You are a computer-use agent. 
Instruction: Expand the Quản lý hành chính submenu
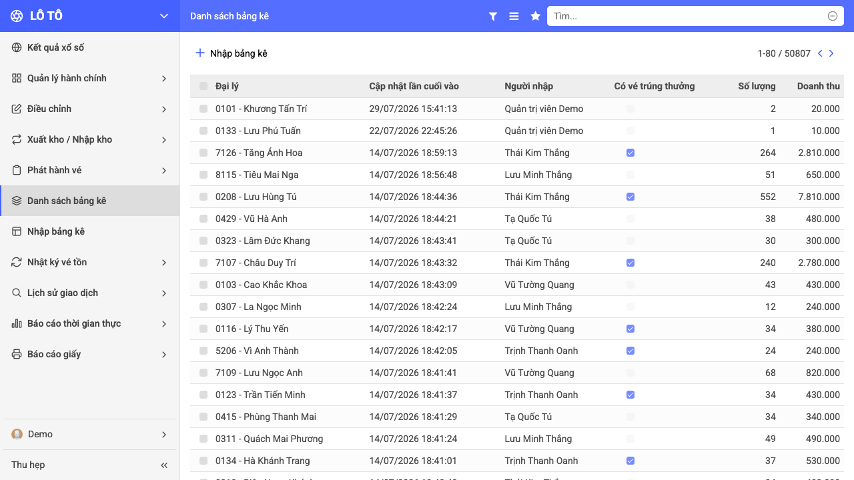164,79
